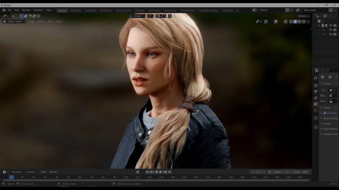Select the Texture Properties tab
Viewport: 339px width, 190px height.
click(316, 127)
